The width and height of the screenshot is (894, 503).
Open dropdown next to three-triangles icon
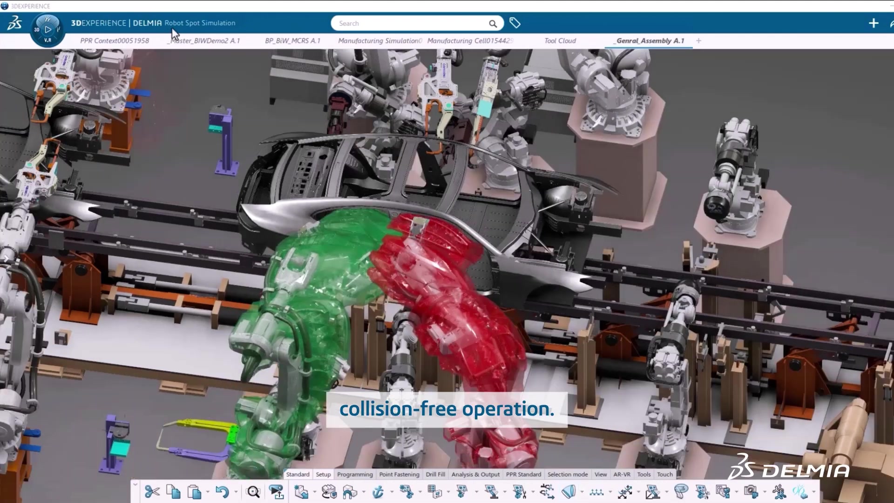tap(610, 492)
